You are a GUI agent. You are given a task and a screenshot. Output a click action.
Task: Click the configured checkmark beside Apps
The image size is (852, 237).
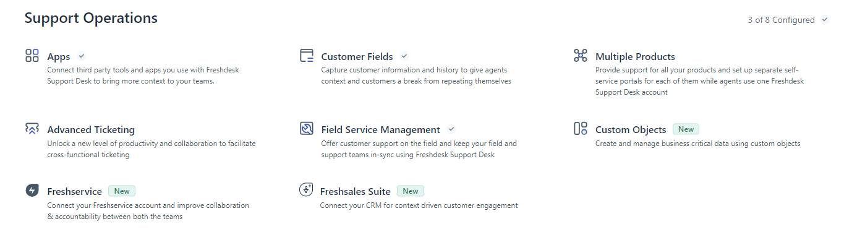[82, 56]
